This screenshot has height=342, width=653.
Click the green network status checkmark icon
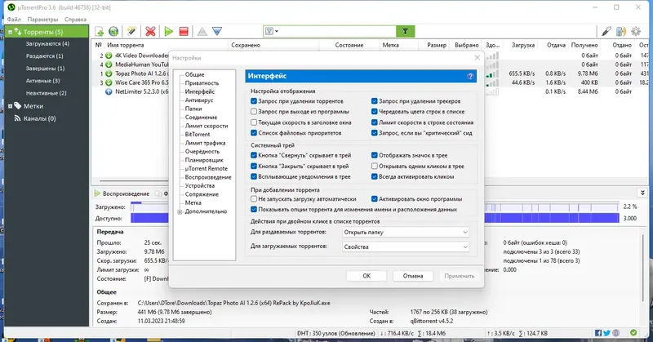(633, 333)
